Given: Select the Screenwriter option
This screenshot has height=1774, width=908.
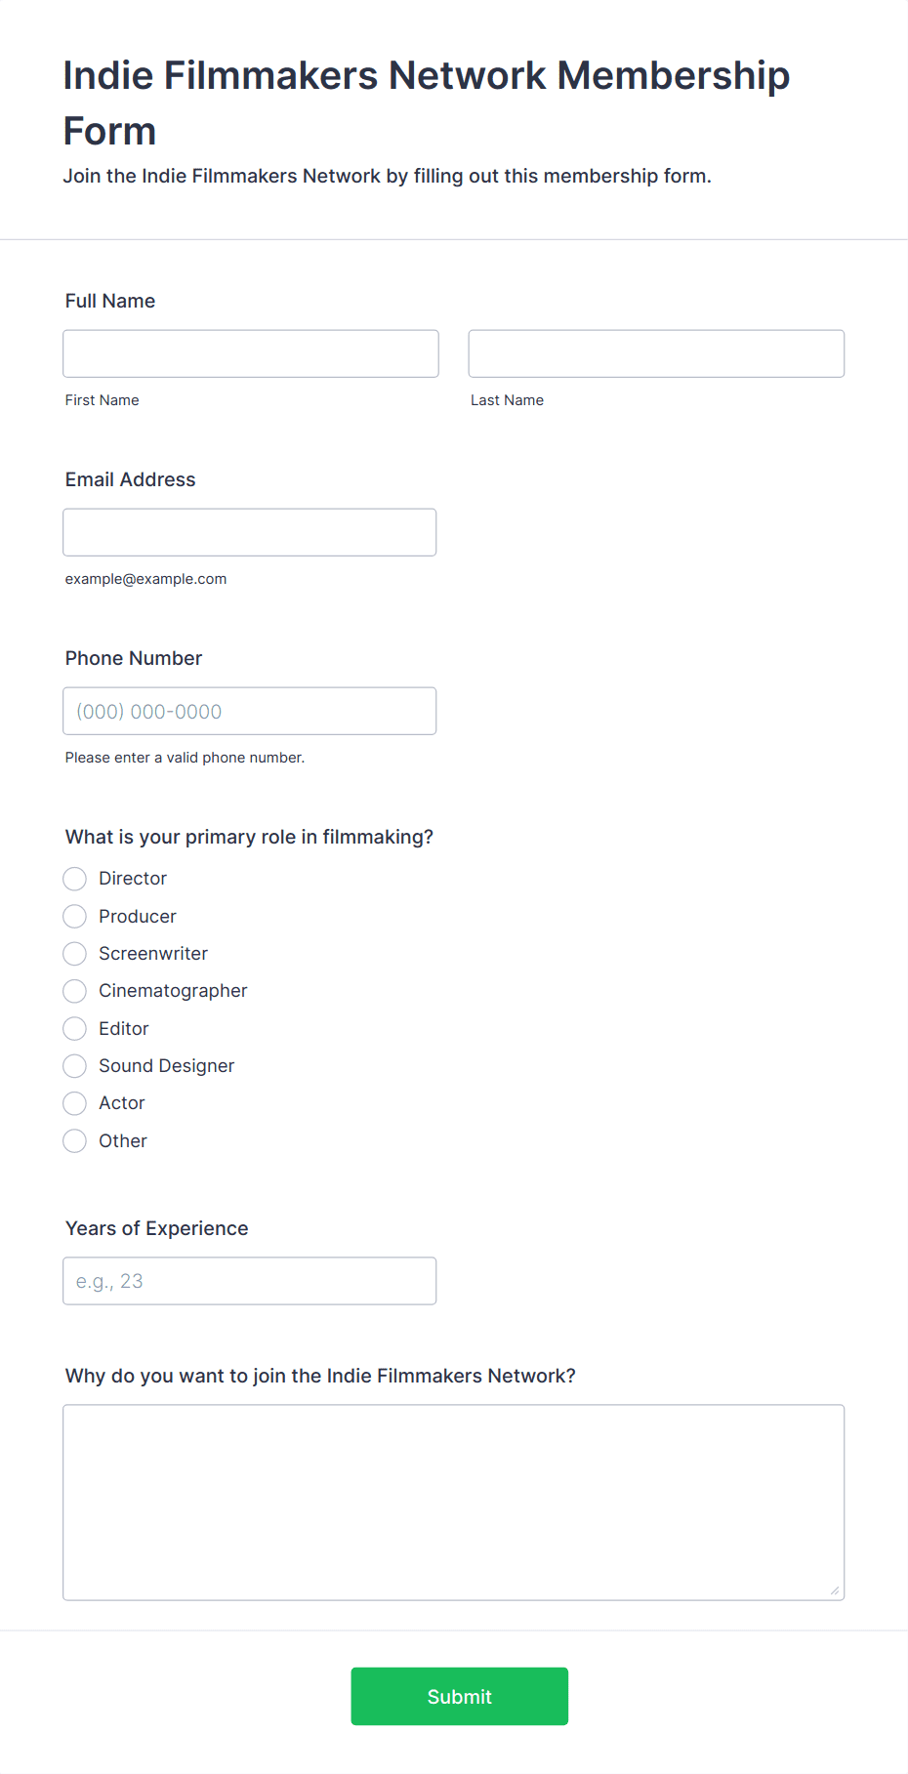Looking at the screenshot, I should tap(75, 953).
